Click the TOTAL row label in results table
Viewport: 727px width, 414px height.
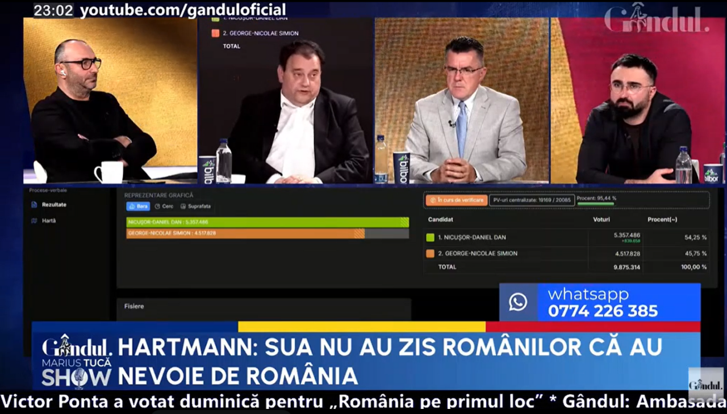point(447,267)
